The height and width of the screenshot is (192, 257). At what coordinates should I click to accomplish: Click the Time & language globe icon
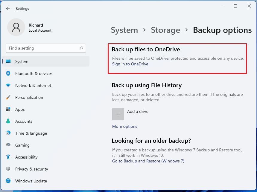[8, 133]
